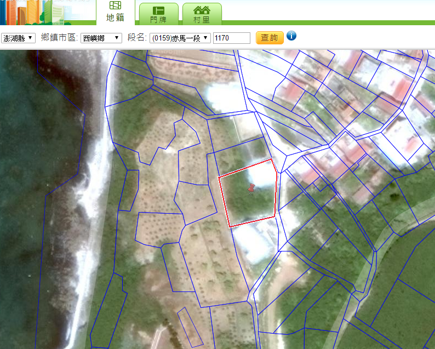
Task: Click the small rectangular parcel at bottom of map
Action: click(190, 328)
